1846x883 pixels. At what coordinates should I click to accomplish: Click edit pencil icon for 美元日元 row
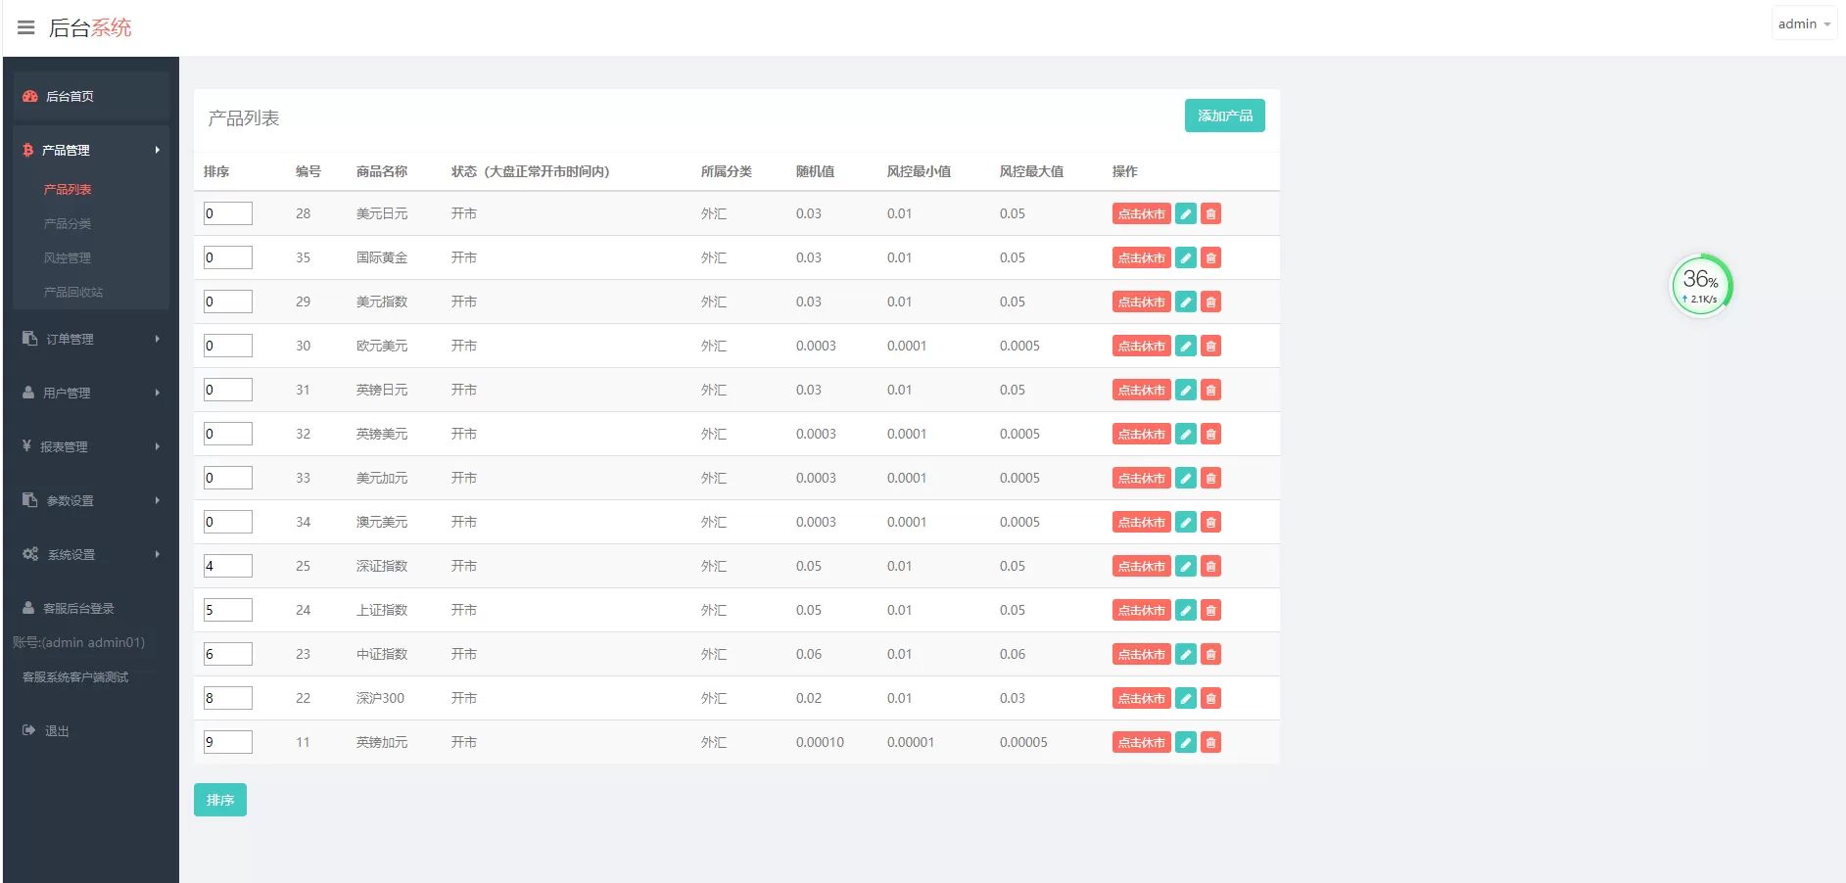click(1185, 214)
